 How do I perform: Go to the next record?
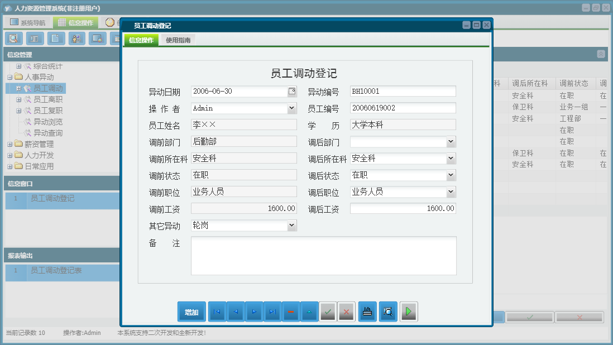point(254,312)
